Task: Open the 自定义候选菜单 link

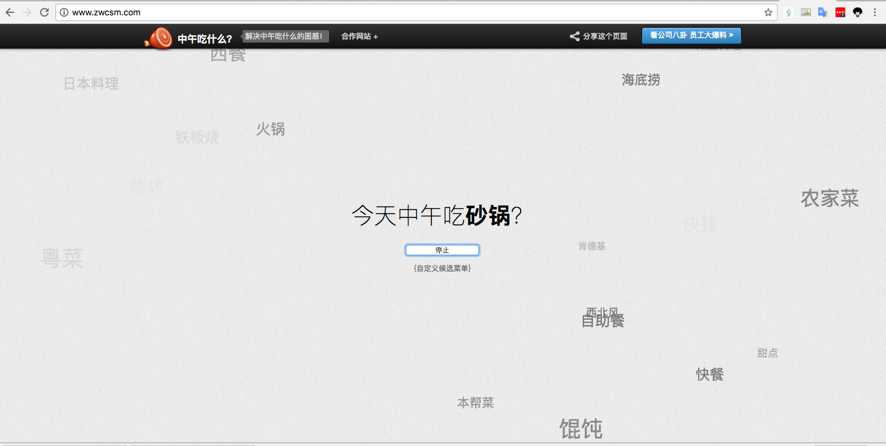Action: click(442, 269)
